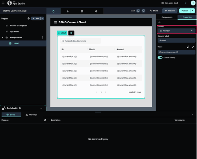Click the Description column header
This screenshot has width=197, height=159.
[56, 120]
